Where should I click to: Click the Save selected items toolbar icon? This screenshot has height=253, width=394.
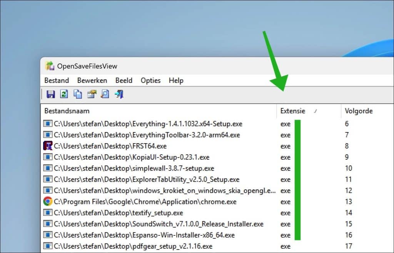coord(51,94)
